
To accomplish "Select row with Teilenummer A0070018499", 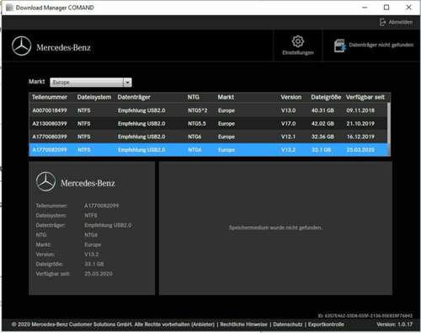I will (208, 110).
